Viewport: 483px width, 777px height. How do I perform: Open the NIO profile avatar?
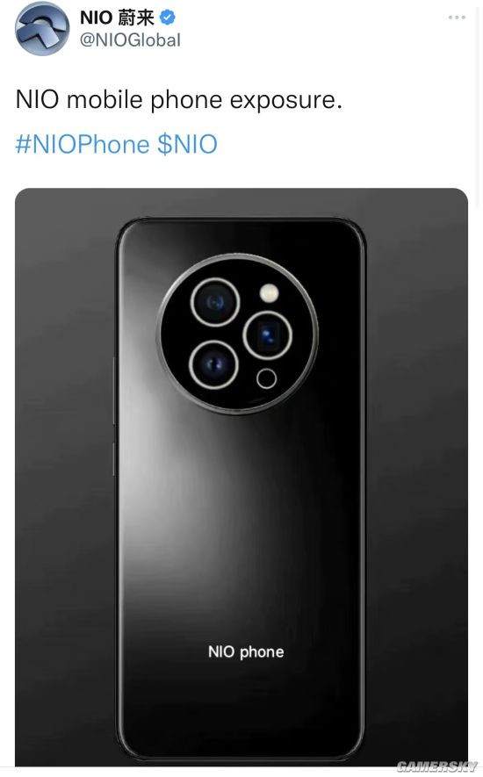[42, 28]
